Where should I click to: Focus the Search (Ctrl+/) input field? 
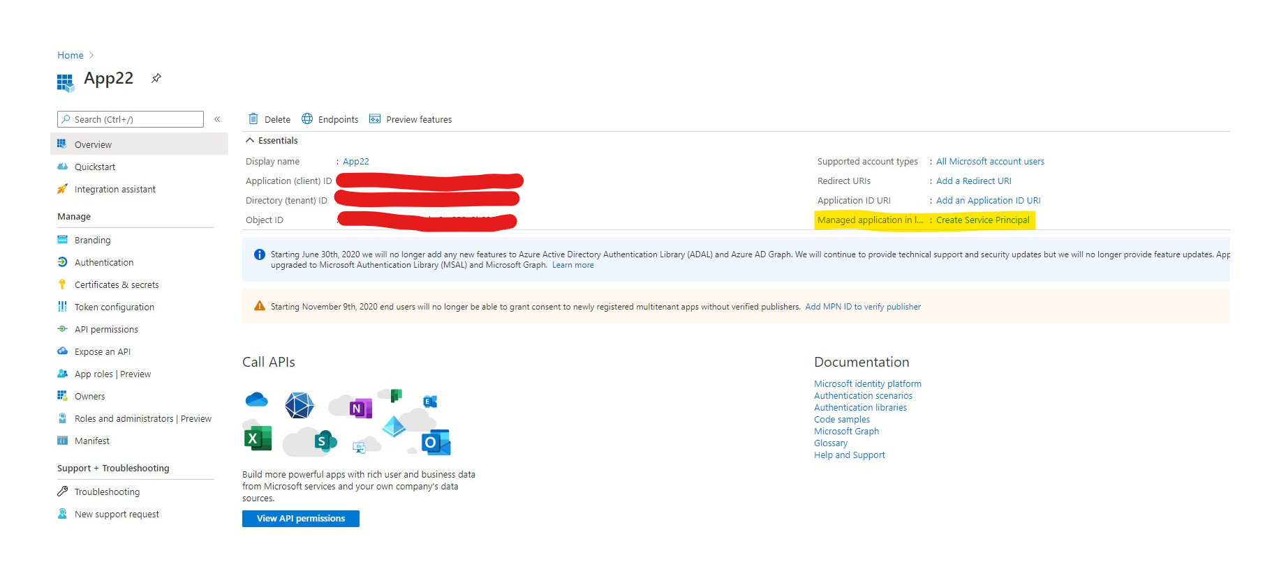(131, 119)
